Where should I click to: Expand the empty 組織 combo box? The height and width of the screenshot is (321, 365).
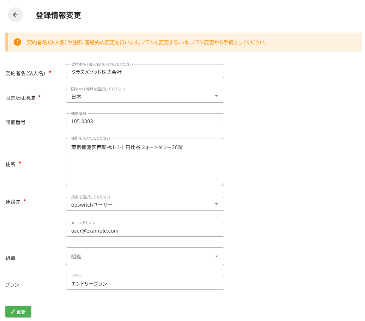point(139,256)
